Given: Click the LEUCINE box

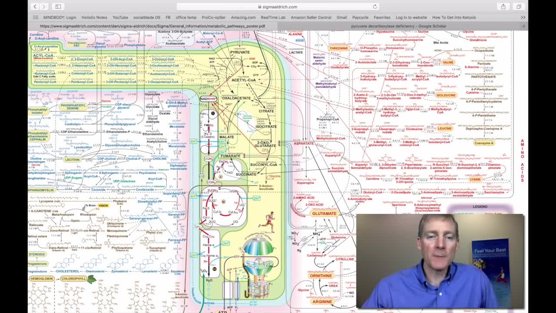Looking at the screenshot, I should coord(445,129).
